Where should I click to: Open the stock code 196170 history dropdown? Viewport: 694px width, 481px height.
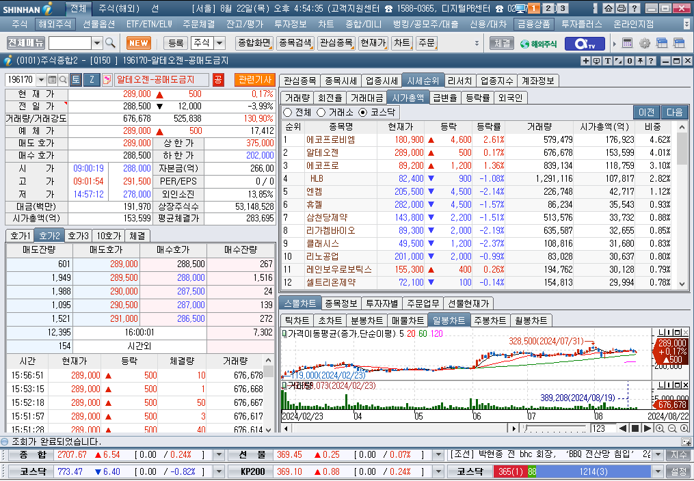(x=41, y=79)
